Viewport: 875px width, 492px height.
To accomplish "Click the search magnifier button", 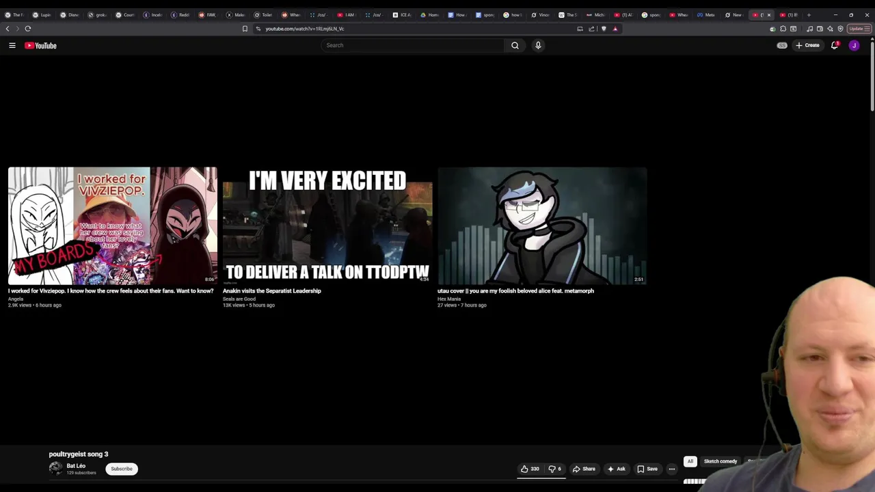I will (x=515, y=45).
